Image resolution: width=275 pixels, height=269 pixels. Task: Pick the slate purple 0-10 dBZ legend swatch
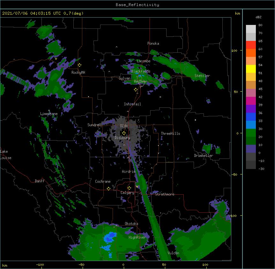(251, 149)
